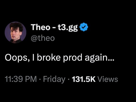Screen dimensions: 136x102
Task: Click the blue verified checkmark badge
Action: coord(84,27)
